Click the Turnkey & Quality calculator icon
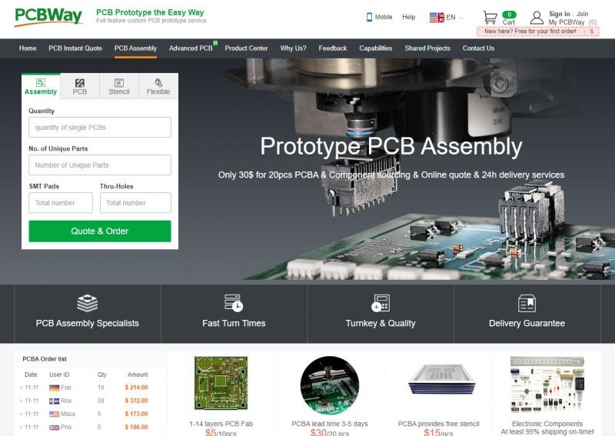The image size is (615, 436). [x=380, y=303]
